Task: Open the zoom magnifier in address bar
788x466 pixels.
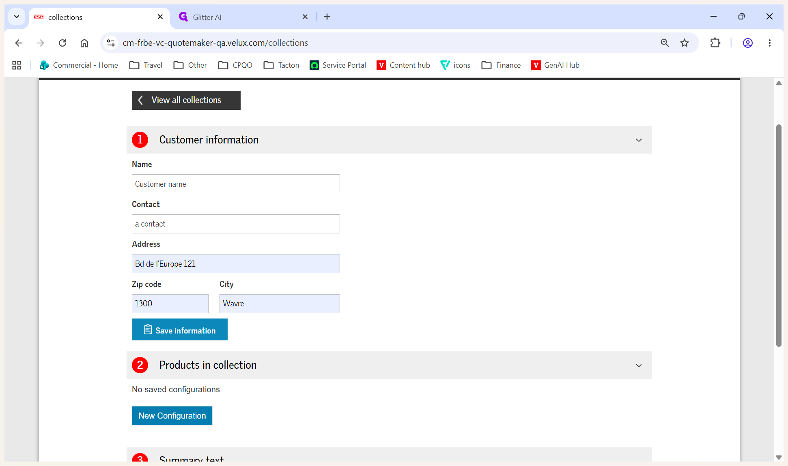Action: point(665,43)
